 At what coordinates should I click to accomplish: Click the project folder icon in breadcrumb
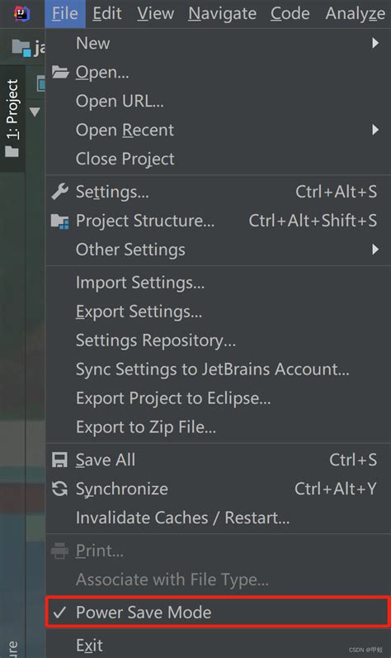point(21,48)
